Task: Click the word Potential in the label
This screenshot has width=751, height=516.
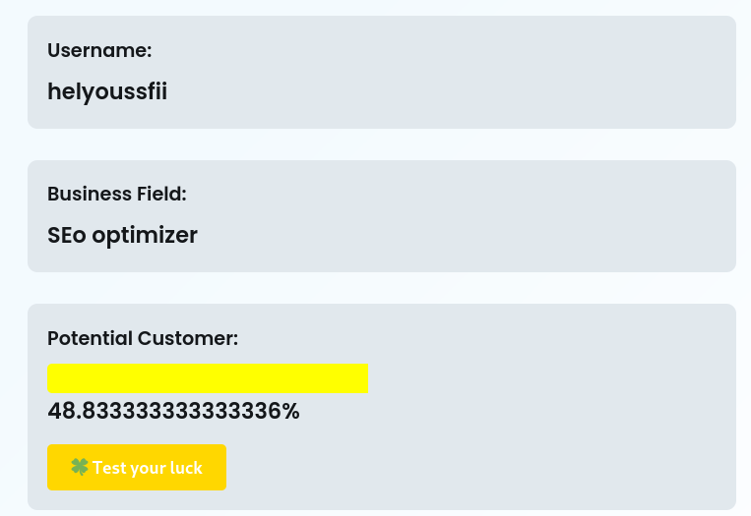Action: 90,338
